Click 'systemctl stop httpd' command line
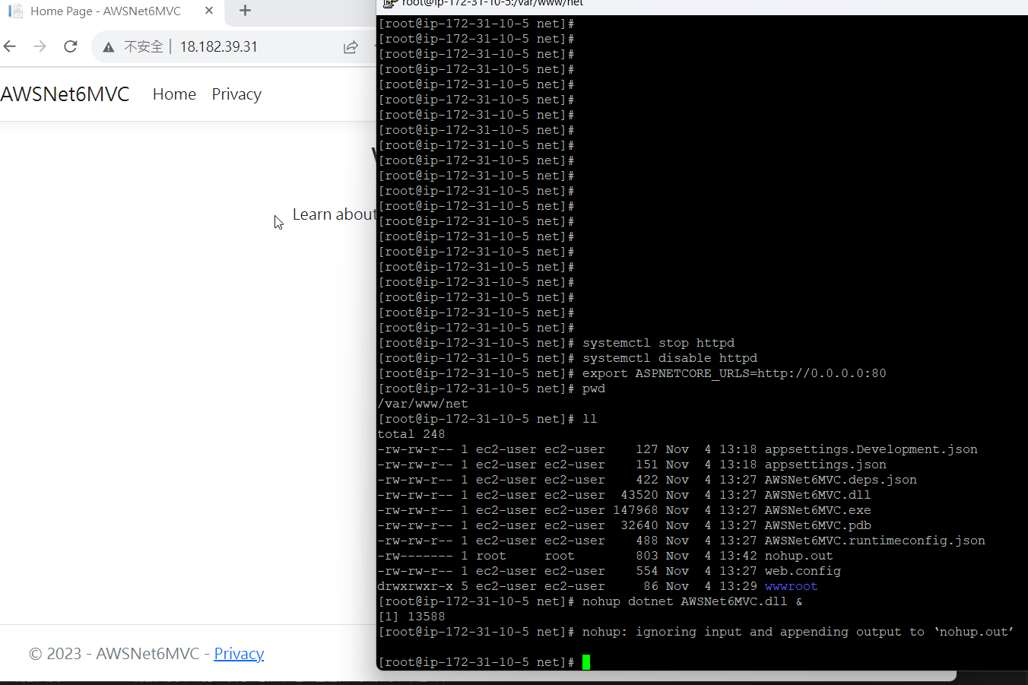1028x685 pixels. pyautogui.click(x=658, y=343)
